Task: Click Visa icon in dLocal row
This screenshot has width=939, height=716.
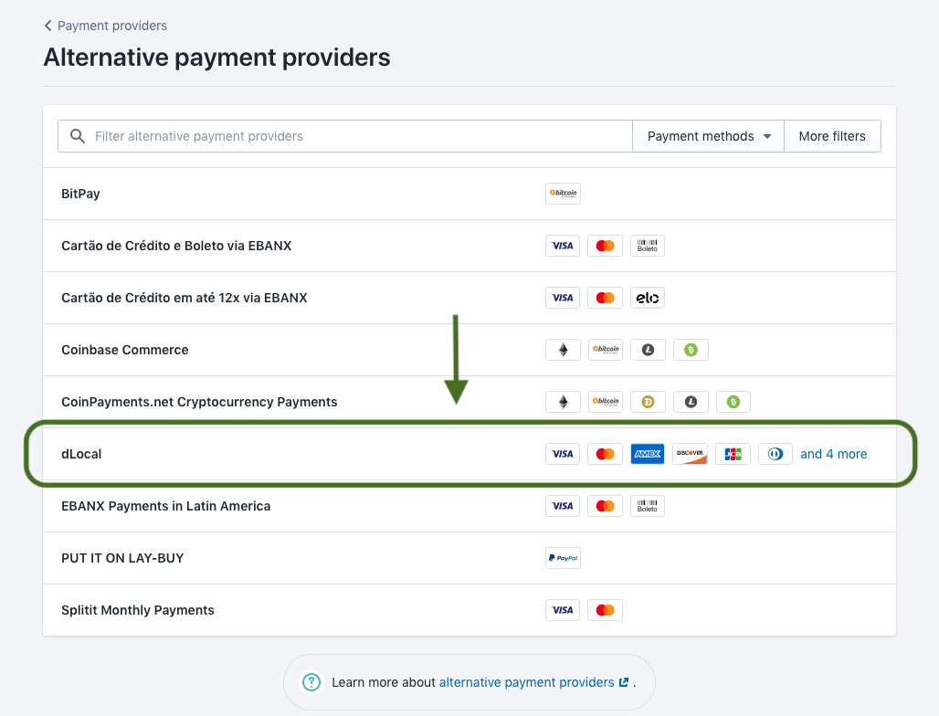Action: click(563, 454)
